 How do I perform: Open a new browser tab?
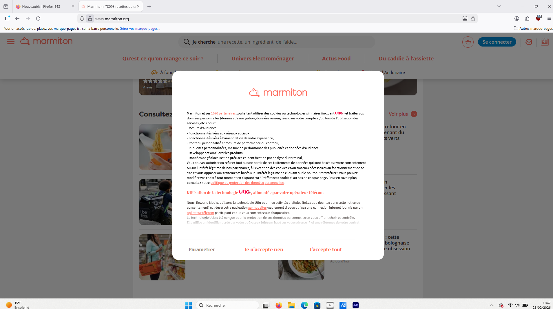[149, 6]
